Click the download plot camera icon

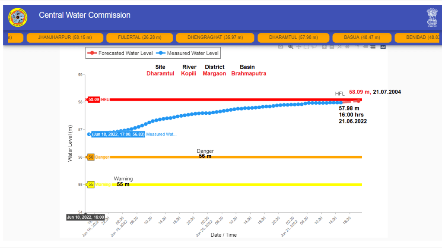click(x=280, y=47)
